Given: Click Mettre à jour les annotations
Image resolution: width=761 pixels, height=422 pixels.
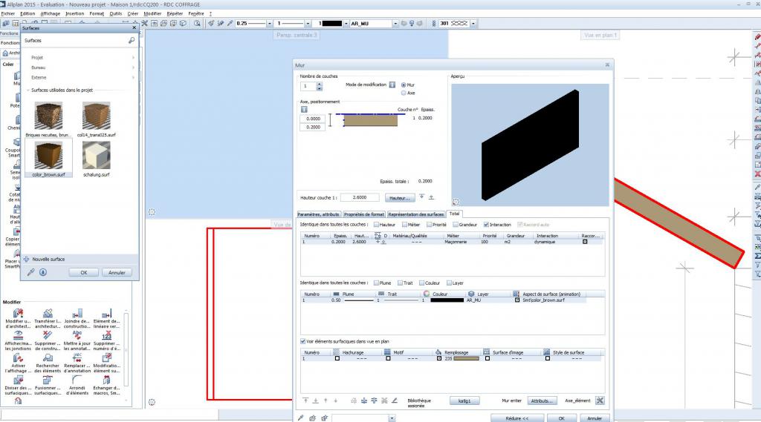Looking at the screenshot, I should [77, 340].
